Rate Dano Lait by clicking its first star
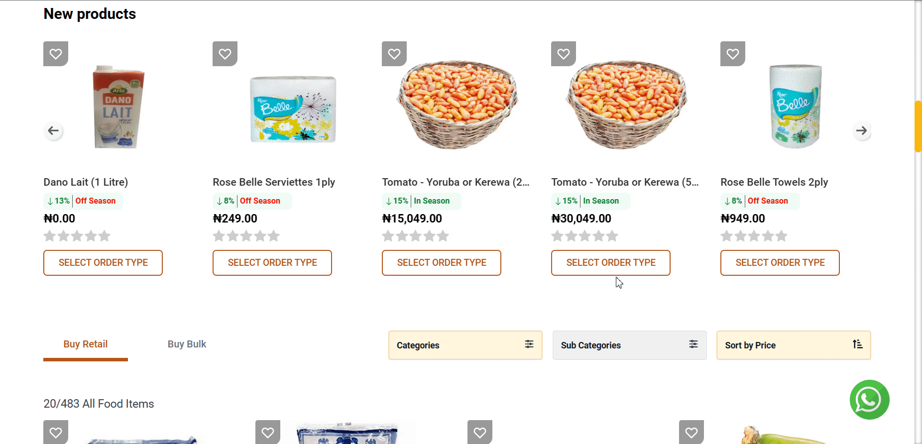The image size is (922, 444). point(49,236)
